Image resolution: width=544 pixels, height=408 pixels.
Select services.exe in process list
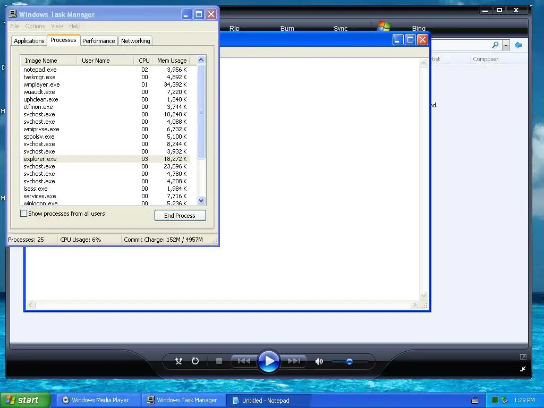pyautogui.click(x=105, y=196)
